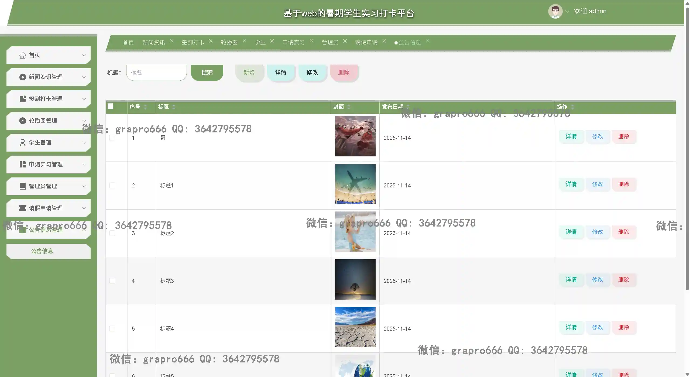Toggle the select-all header checkbox

click(x=110, y=106)
